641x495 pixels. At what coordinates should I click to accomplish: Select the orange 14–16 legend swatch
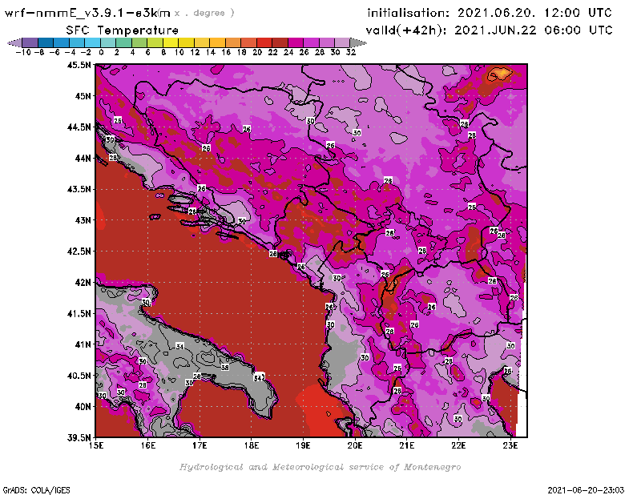[x=217, y=42]
